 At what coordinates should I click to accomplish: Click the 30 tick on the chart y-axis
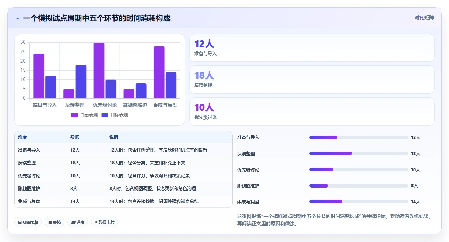point(23,43)
